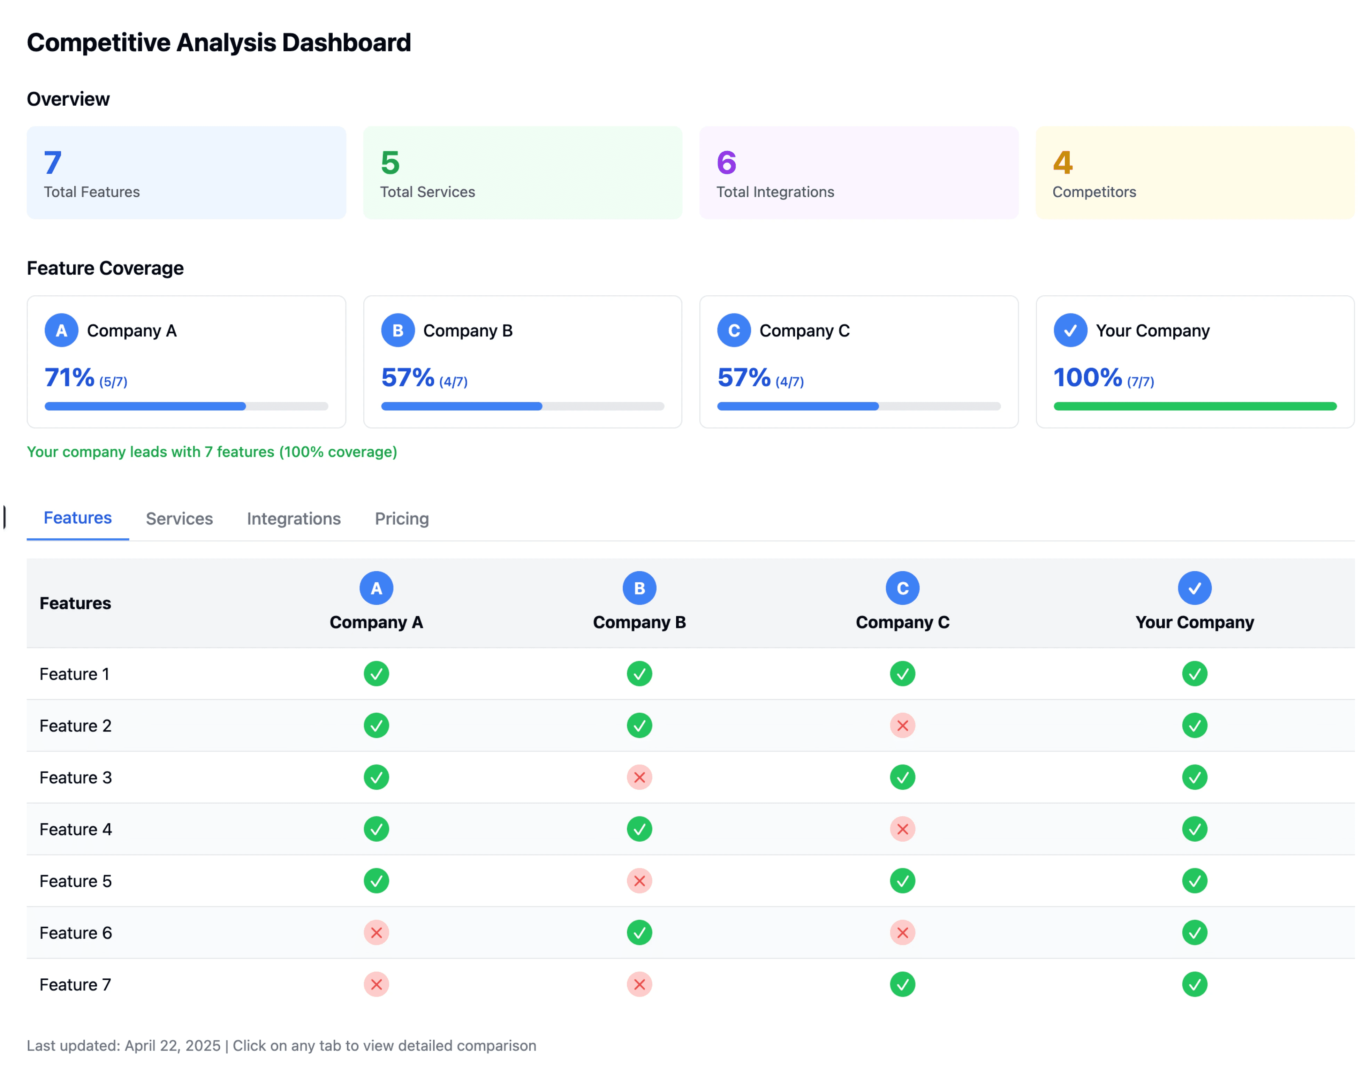Click Your Company green progress bar
1364x1070 pixels.
pyautogui.click(x=1194, y=407)
